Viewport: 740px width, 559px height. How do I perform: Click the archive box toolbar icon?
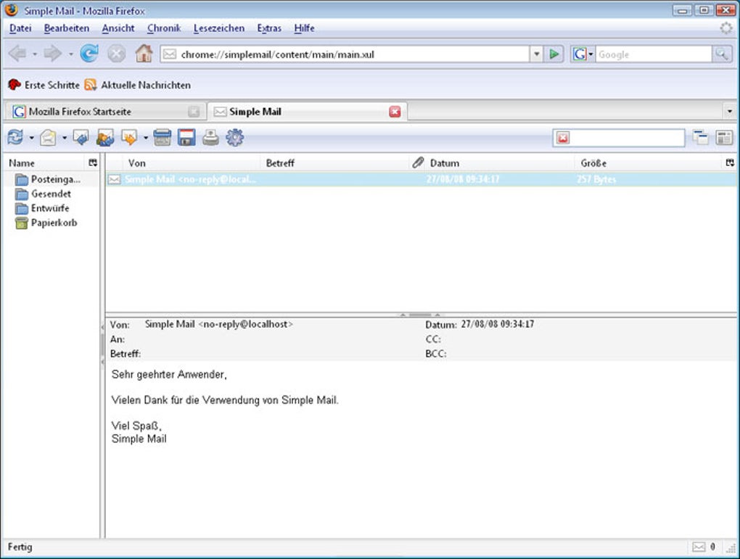click(162, 138)
